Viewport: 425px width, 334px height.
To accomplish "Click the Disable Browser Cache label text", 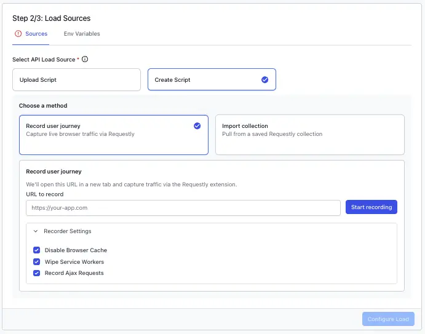I will click(76, 250).
